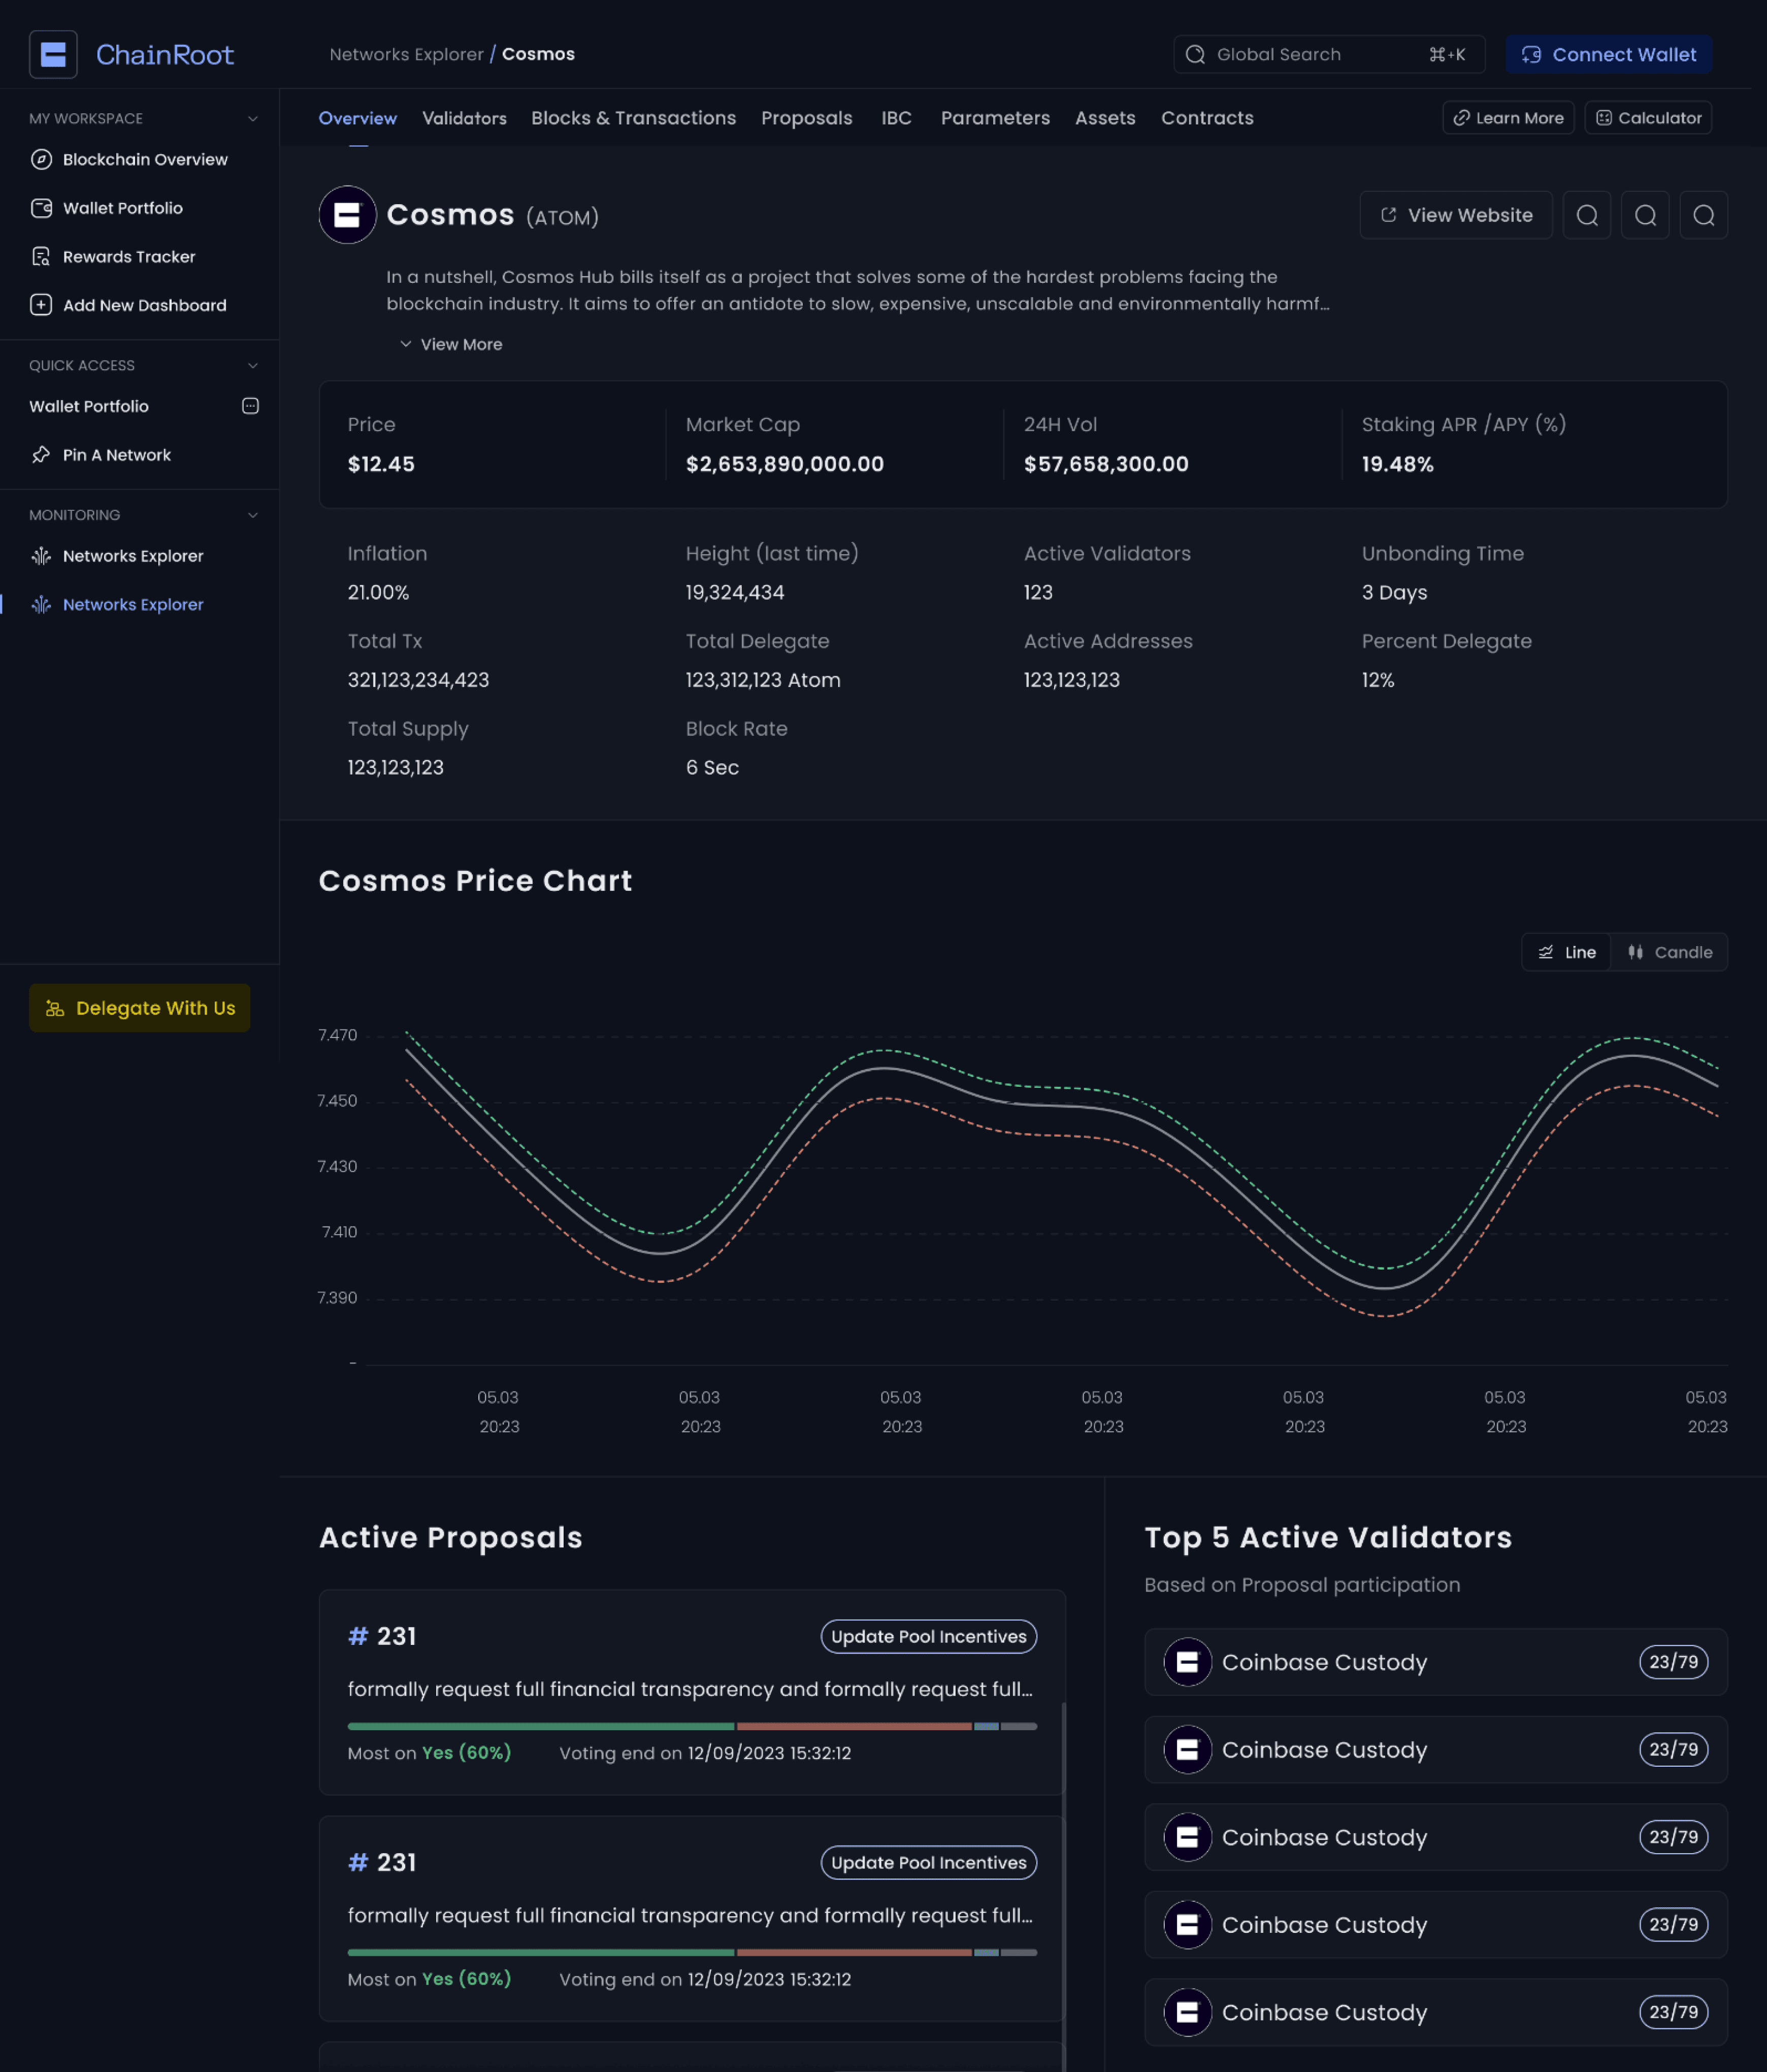Click the voting progress bar of proposal 231
The image size is (1767, 2072).
tap(692, 1725)
